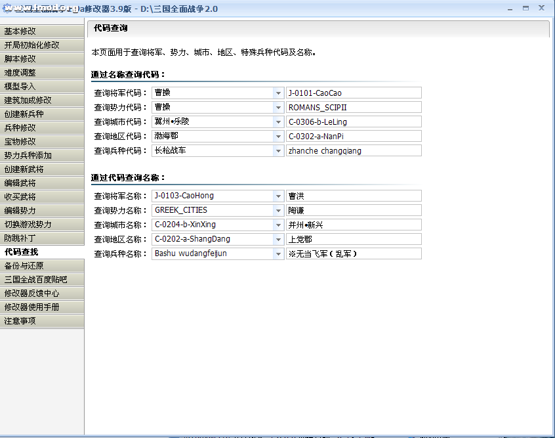Viewport: 555px width, 438px height.
Task: Expand the 查询城市代码 dropdown showing 冀州•乐陵
Action: (278, 122)
